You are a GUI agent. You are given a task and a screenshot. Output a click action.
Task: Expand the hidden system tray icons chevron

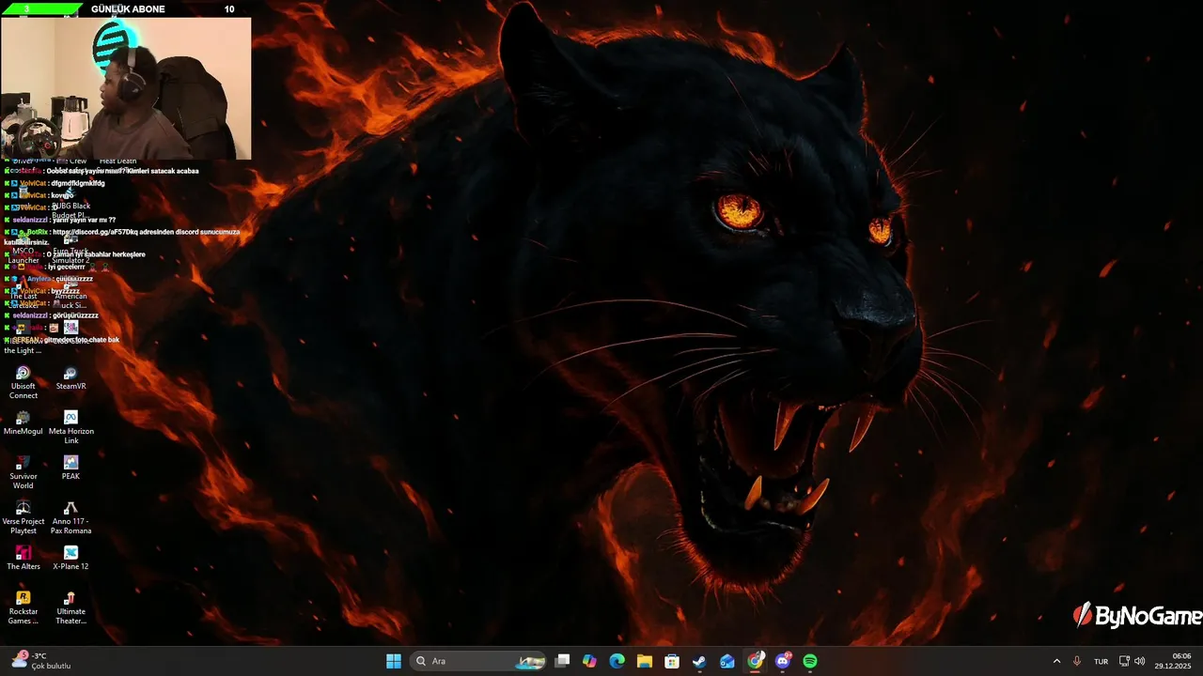pos(1056,661)
